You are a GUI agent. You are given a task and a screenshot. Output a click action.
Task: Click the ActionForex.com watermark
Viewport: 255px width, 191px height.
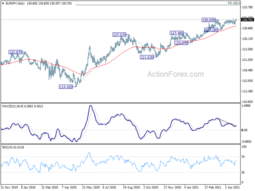point(176,74)
